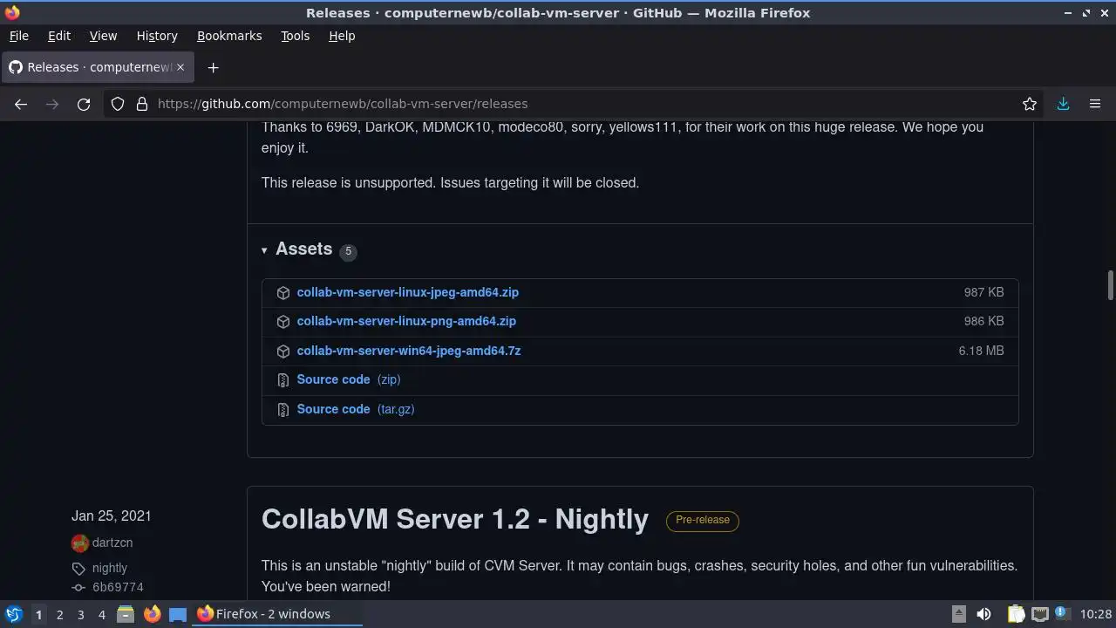1116x628 pixels.
Task: Click the file icon beside Source code (zip)
Action: [x=283, y=380]
